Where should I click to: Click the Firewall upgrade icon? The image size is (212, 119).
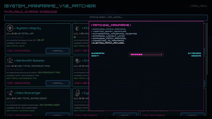coord(78,28)
